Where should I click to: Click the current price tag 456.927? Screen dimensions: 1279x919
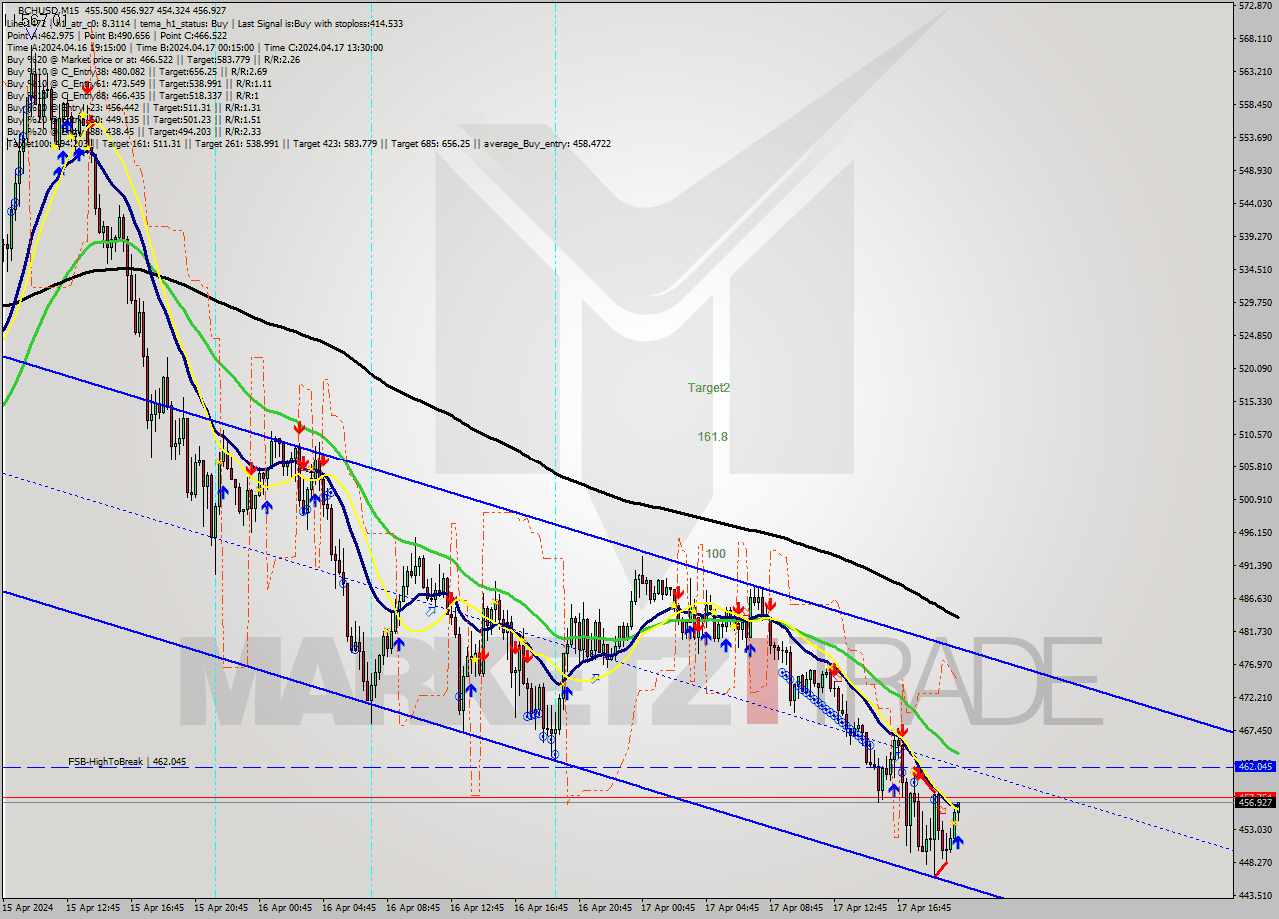pyautogui.click(x=1255, y=802)
